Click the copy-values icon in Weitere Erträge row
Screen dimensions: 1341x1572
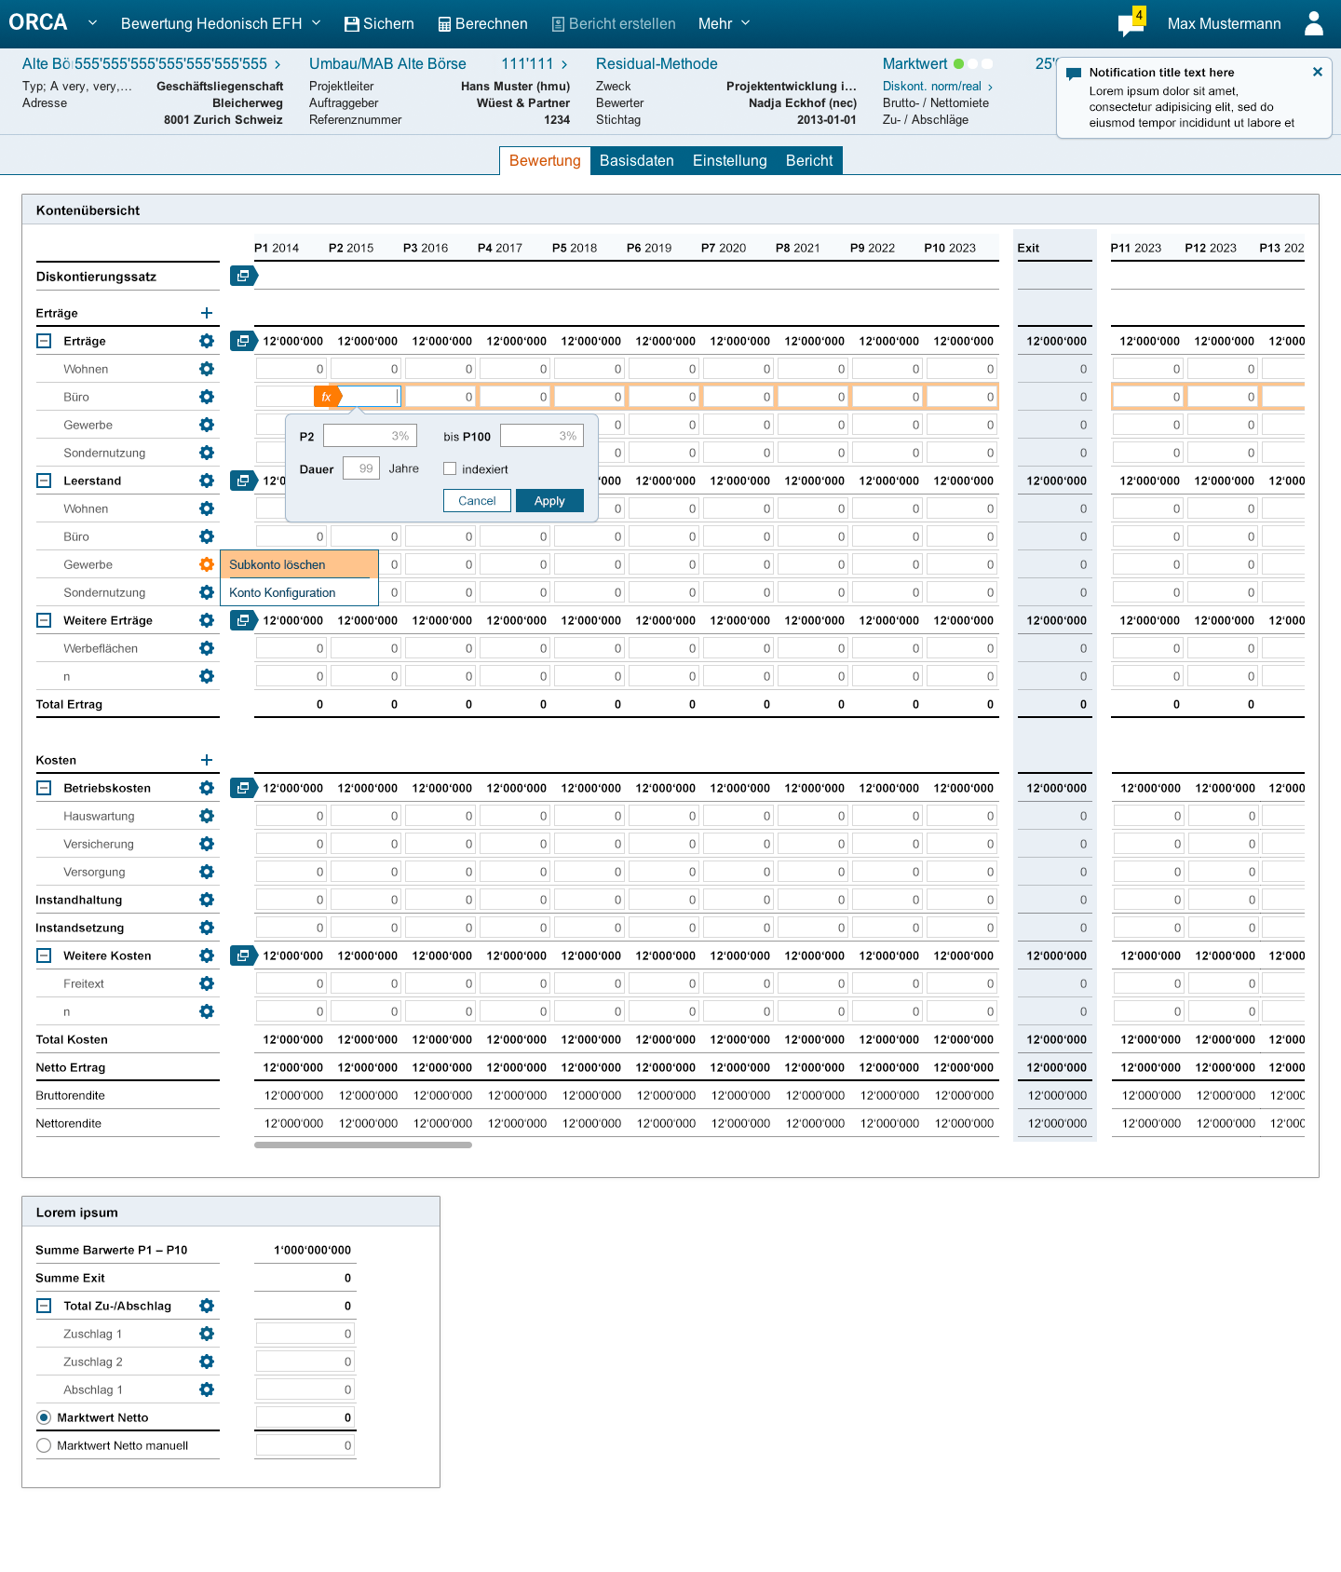click(x=243, y=620)
